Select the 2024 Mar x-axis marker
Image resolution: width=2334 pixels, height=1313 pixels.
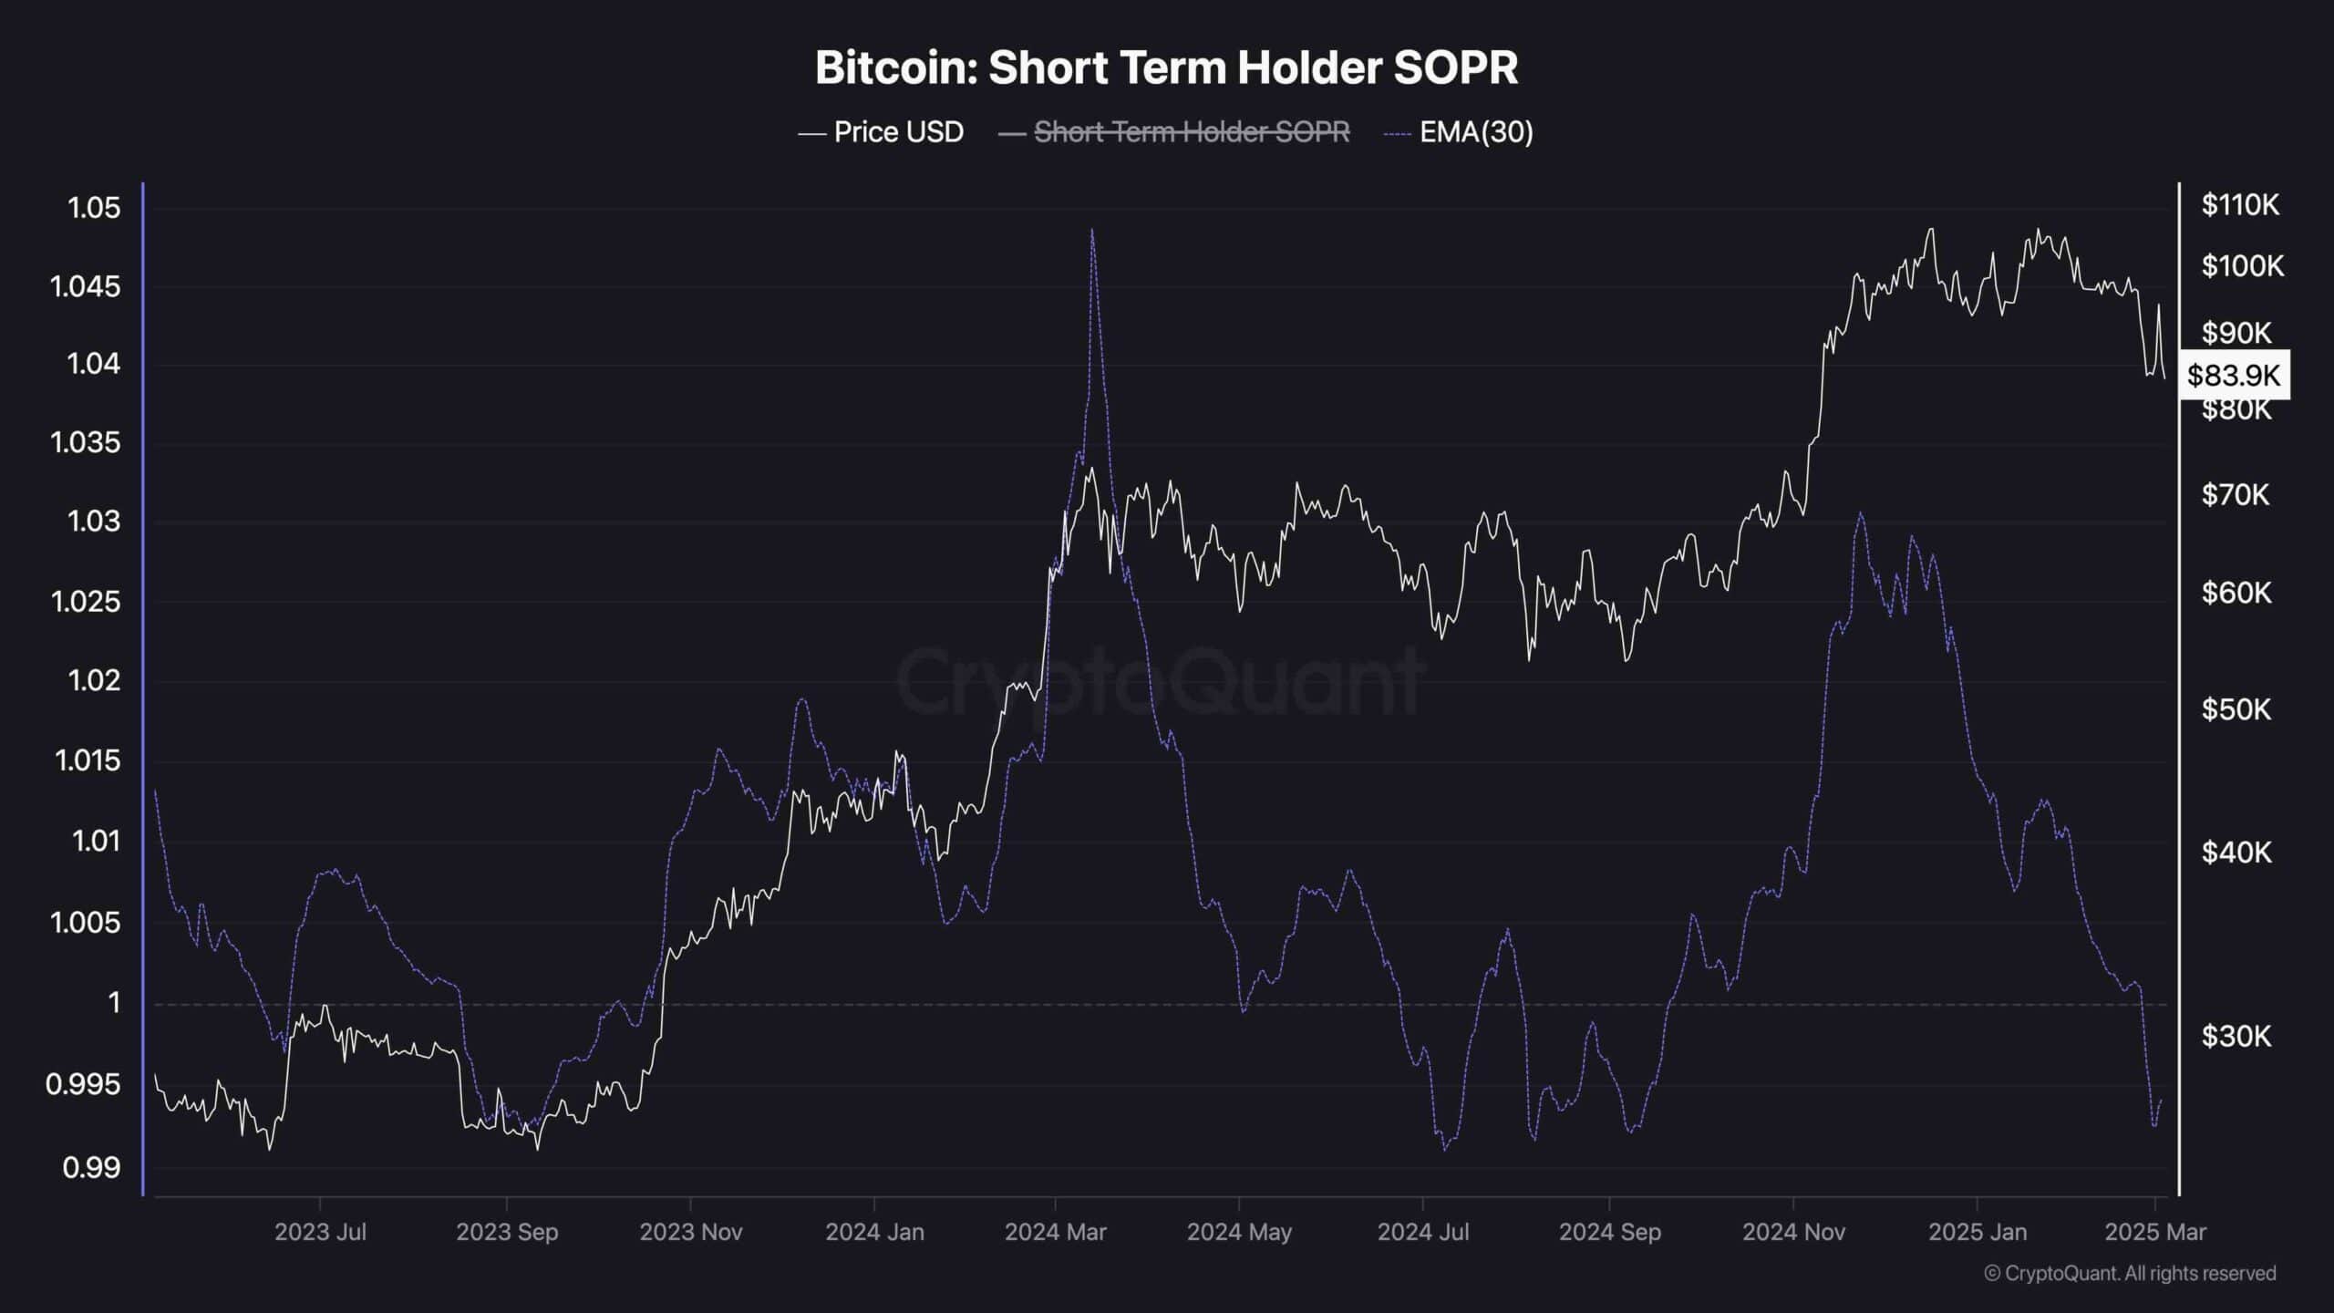point(1055,1232)
